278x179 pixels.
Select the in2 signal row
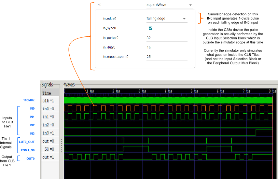point(49,125)
